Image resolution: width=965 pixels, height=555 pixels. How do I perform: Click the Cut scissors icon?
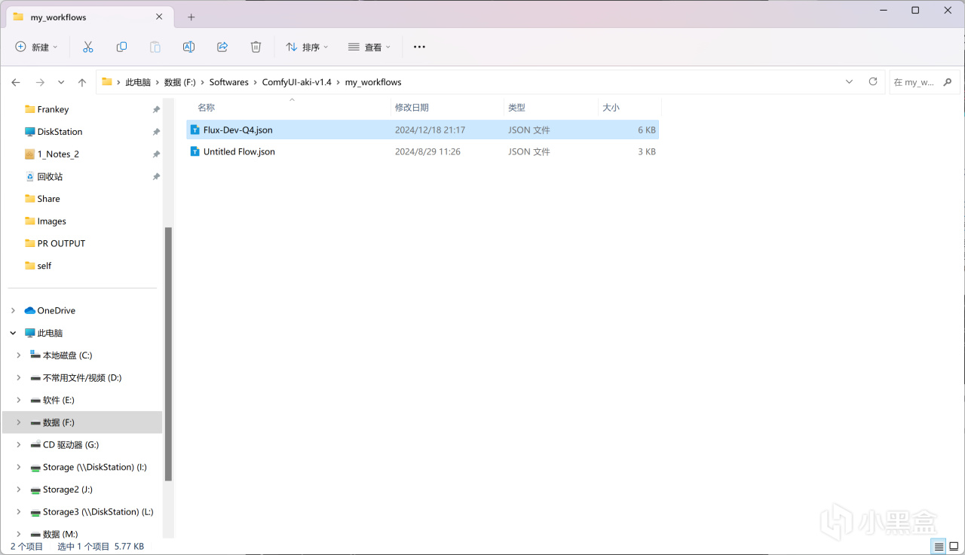click(x=88, y=47)
